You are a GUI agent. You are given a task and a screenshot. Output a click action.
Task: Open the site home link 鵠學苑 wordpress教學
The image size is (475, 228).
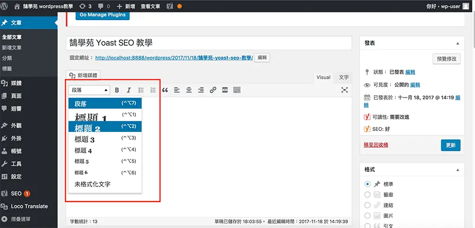point(44,6)
